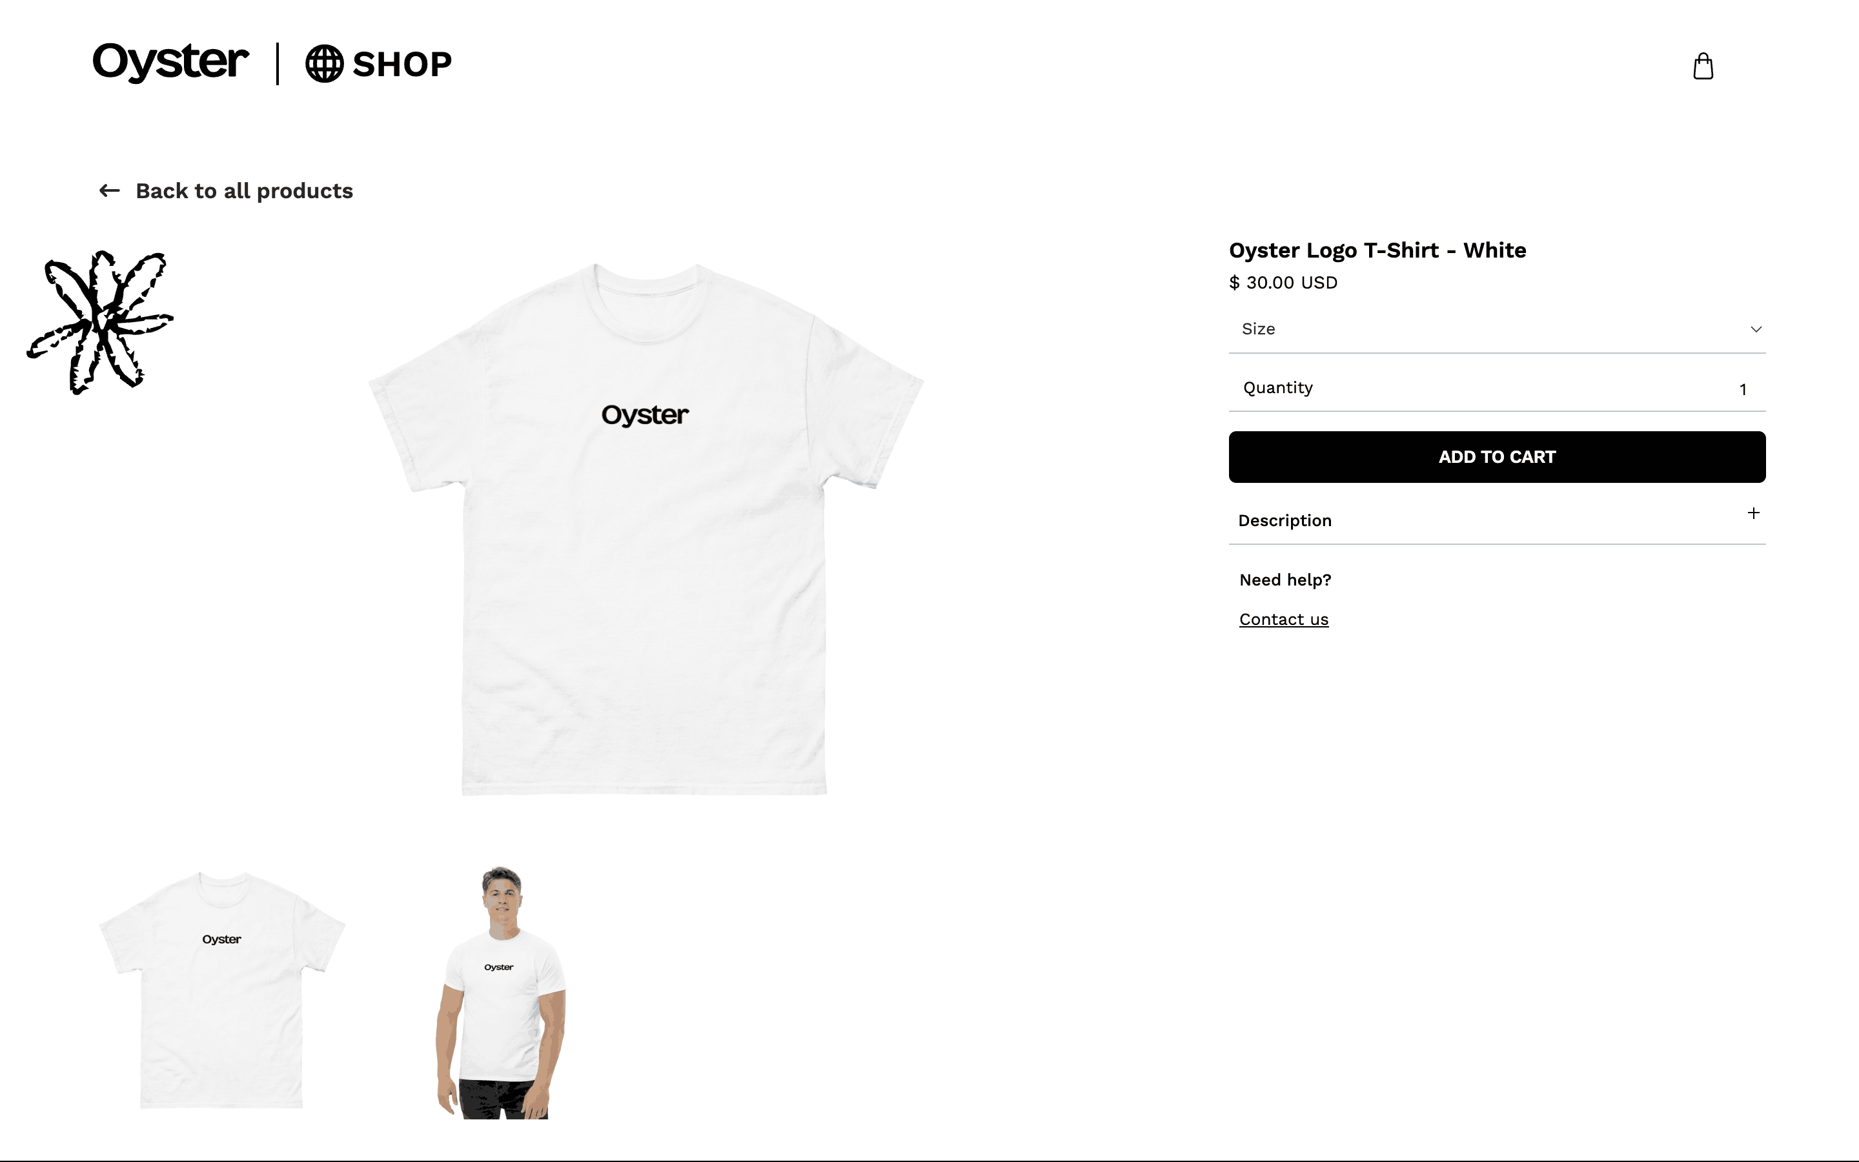Open the shopping bag cart icon
The width and height of the screenshot is (1859, 1162).
(1703, 66)
